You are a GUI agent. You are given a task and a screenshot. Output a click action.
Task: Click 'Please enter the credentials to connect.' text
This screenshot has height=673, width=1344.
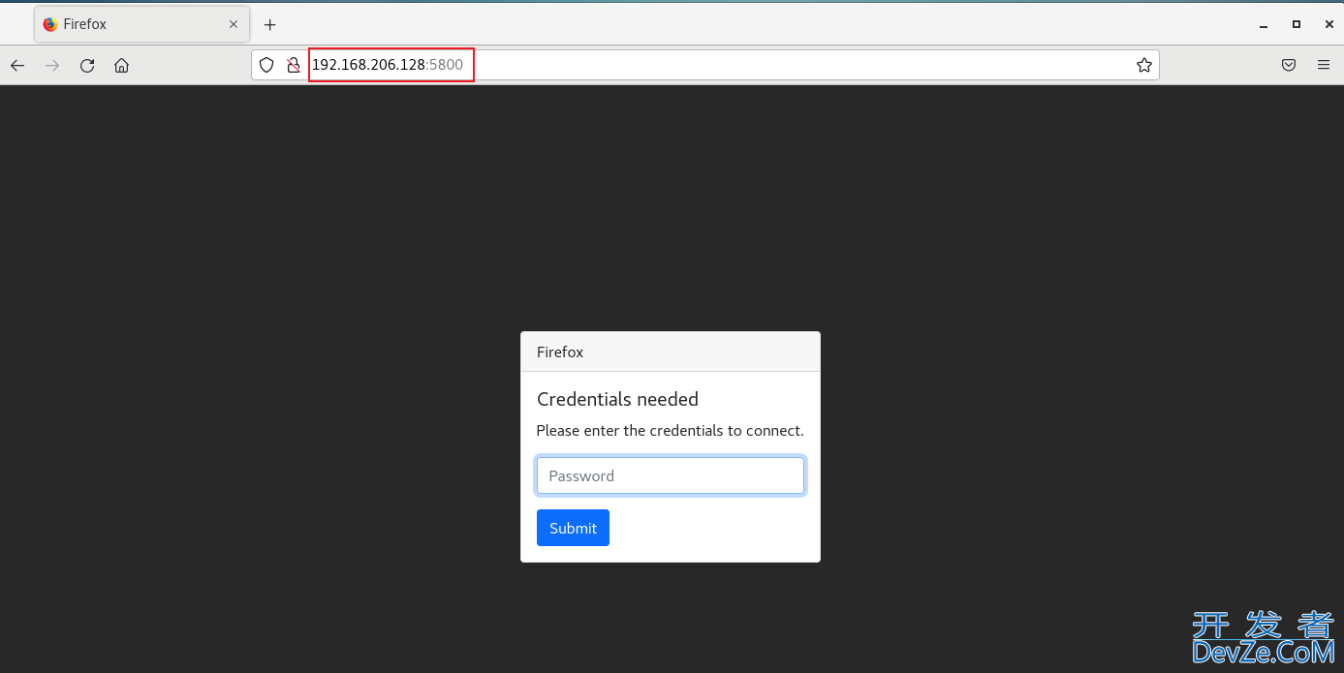click(x=670, y=431)
